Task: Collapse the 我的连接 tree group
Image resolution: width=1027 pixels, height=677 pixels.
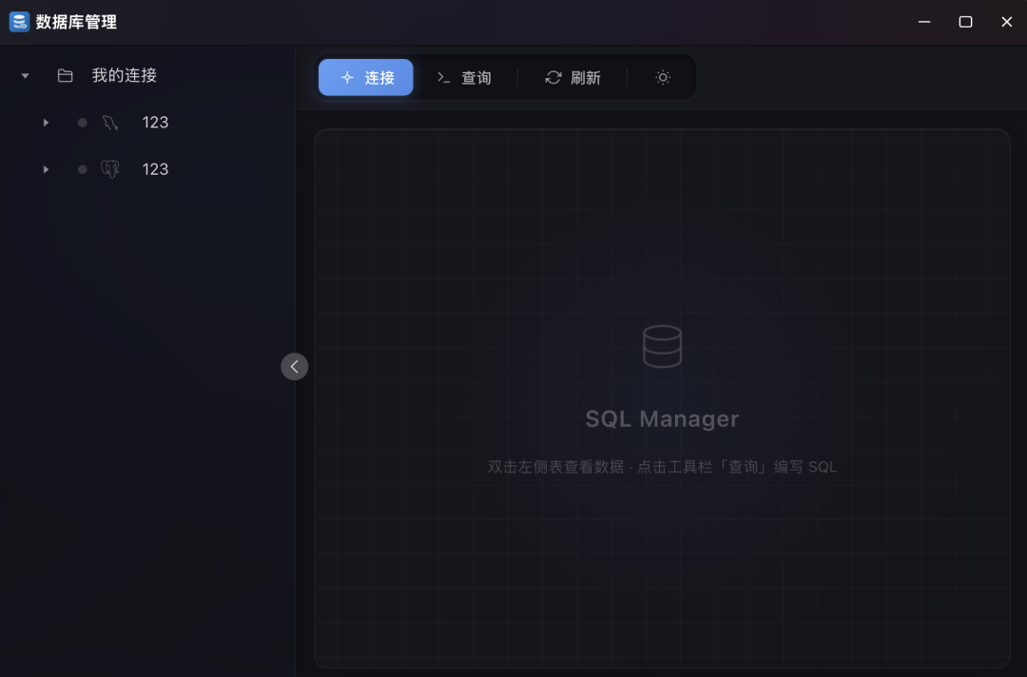Action: click(x=25, y=75)
